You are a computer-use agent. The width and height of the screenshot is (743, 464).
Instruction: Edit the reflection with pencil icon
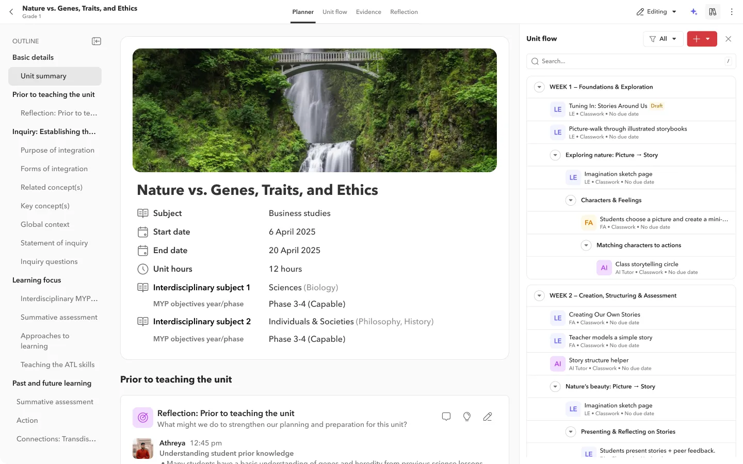[488, 417]
